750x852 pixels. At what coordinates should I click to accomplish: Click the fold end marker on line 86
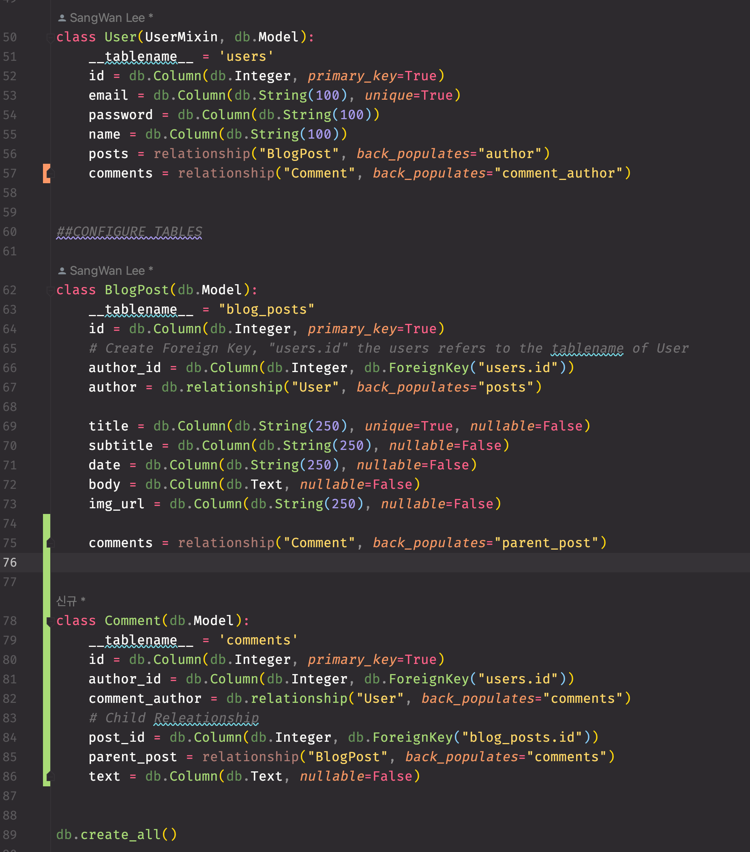50,777
